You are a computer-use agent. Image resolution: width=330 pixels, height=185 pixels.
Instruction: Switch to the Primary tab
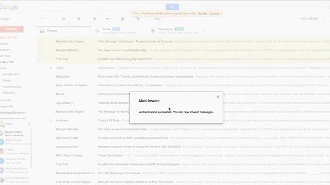point(64,31)
